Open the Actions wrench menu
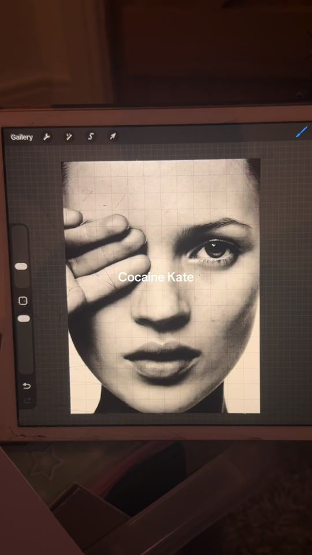The height and width of the screenshot is (555, 312). tap(46, 136)
